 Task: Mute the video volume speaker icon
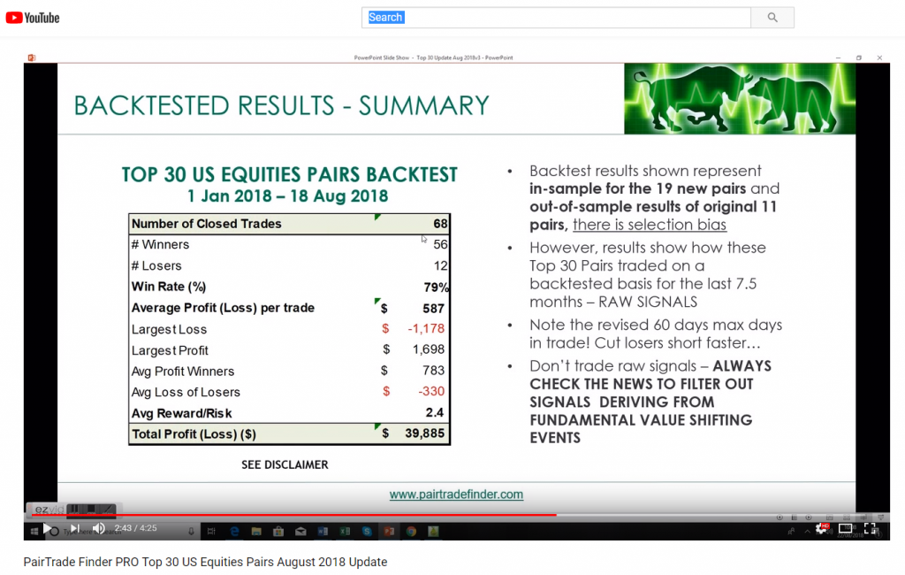coord(99,529)
